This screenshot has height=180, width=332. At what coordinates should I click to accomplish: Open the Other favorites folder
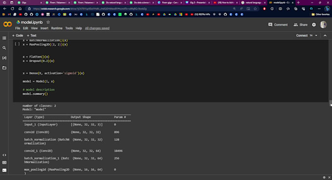click(321, 14)
